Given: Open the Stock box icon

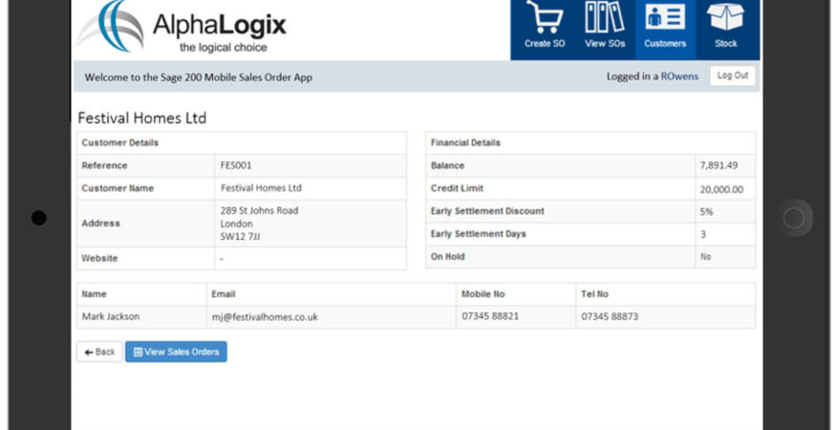Looking at the screenshot, I should 725,16.
